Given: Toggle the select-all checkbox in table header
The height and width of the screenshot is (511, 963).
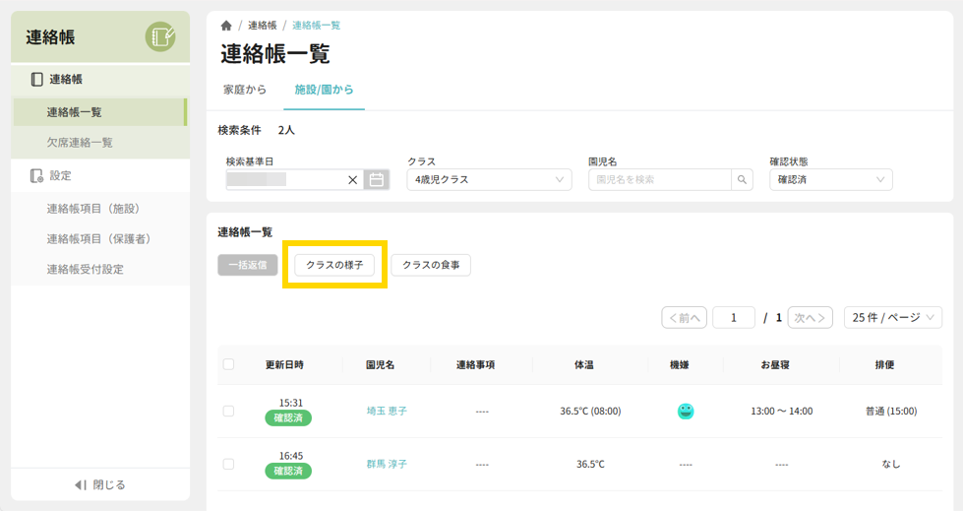Looking at the screenshot, I should point(228,364).
